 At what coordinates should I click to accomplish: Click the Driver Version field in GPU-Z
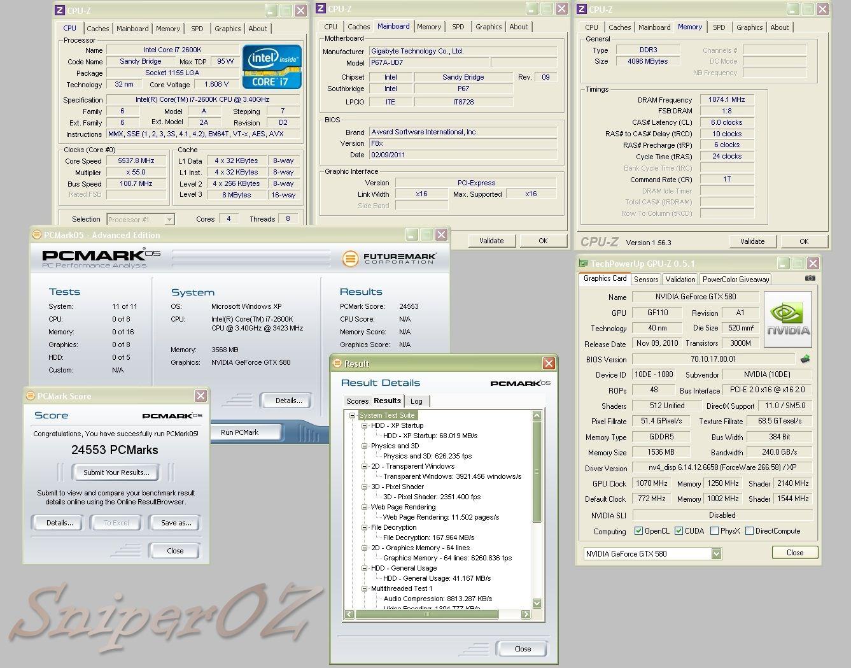722,468
